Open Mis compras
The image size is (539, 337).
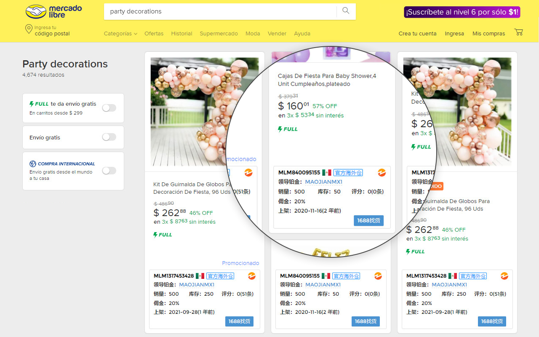[x=488, y=34]
